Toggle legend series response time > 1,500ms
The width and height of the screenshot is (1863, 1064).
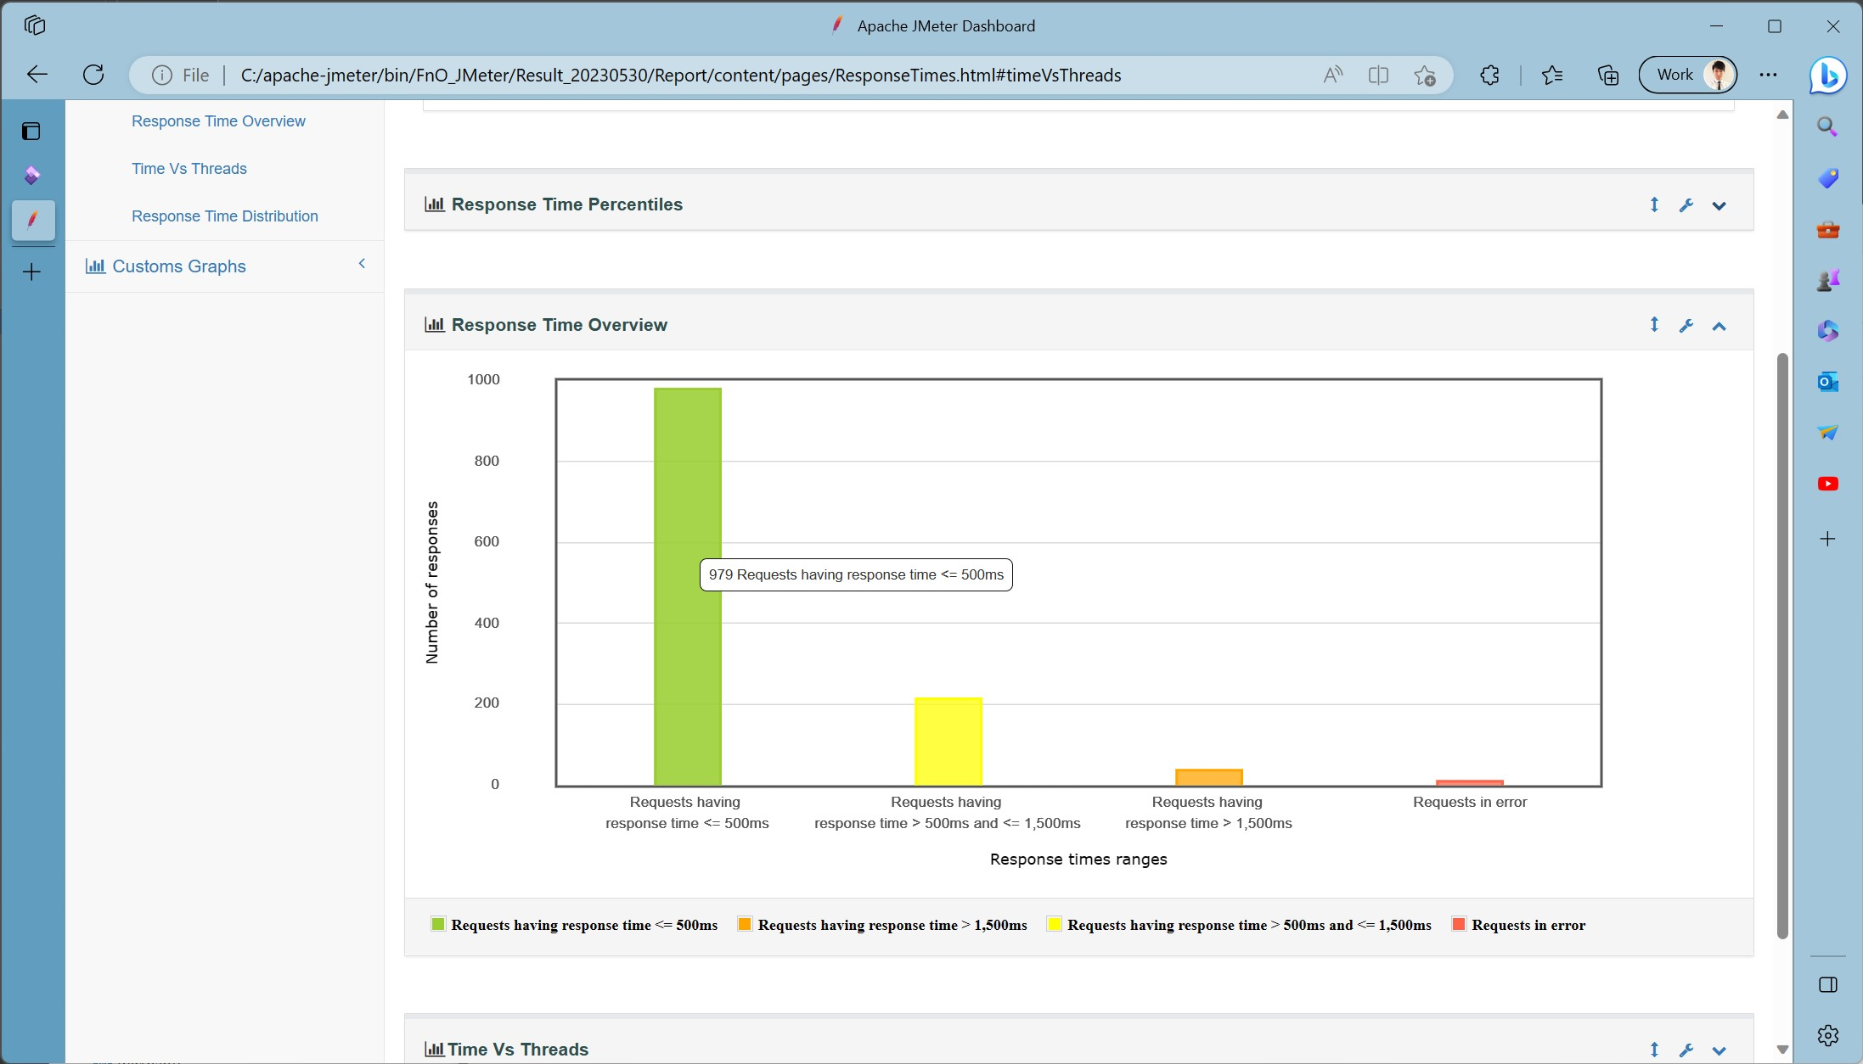click(x=882, y=925)
